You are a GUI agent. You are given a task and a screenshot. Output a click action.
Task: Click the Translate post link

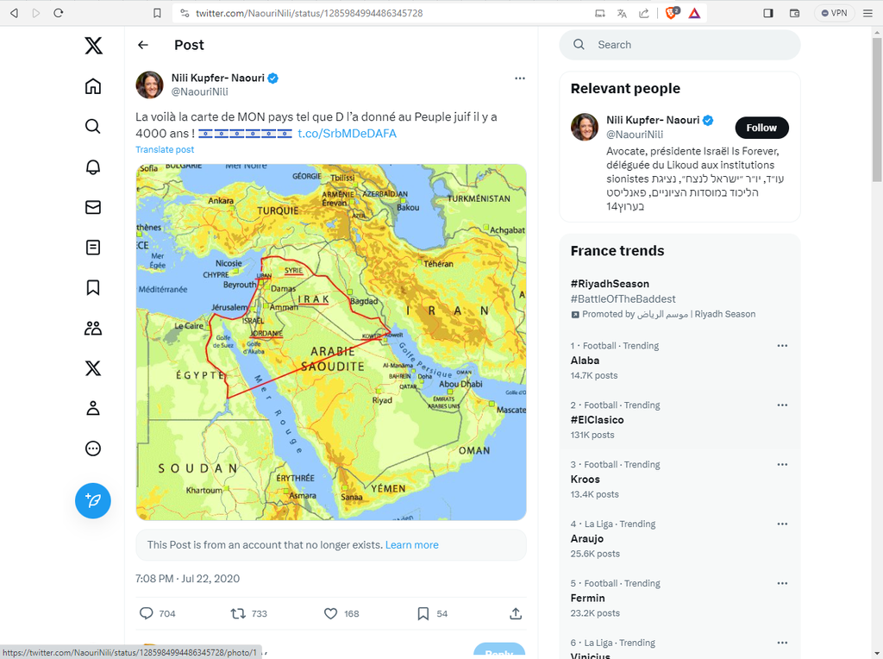[165, 149]
